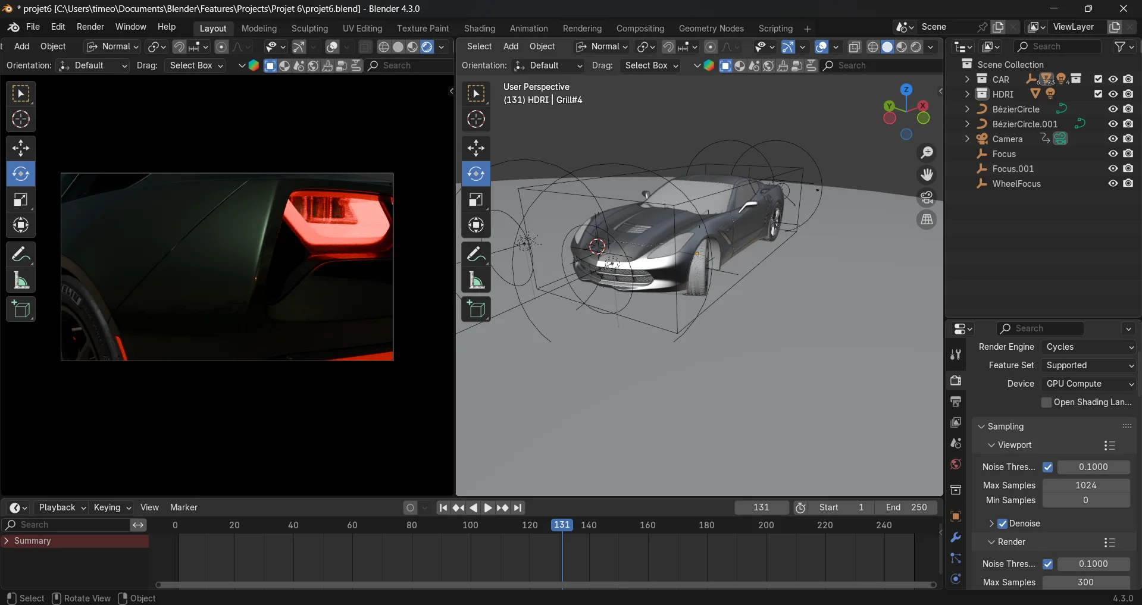Viewport: 1142px width, 605px height.
Task: Click the Transform tool in right viewport
Action: 476,225
